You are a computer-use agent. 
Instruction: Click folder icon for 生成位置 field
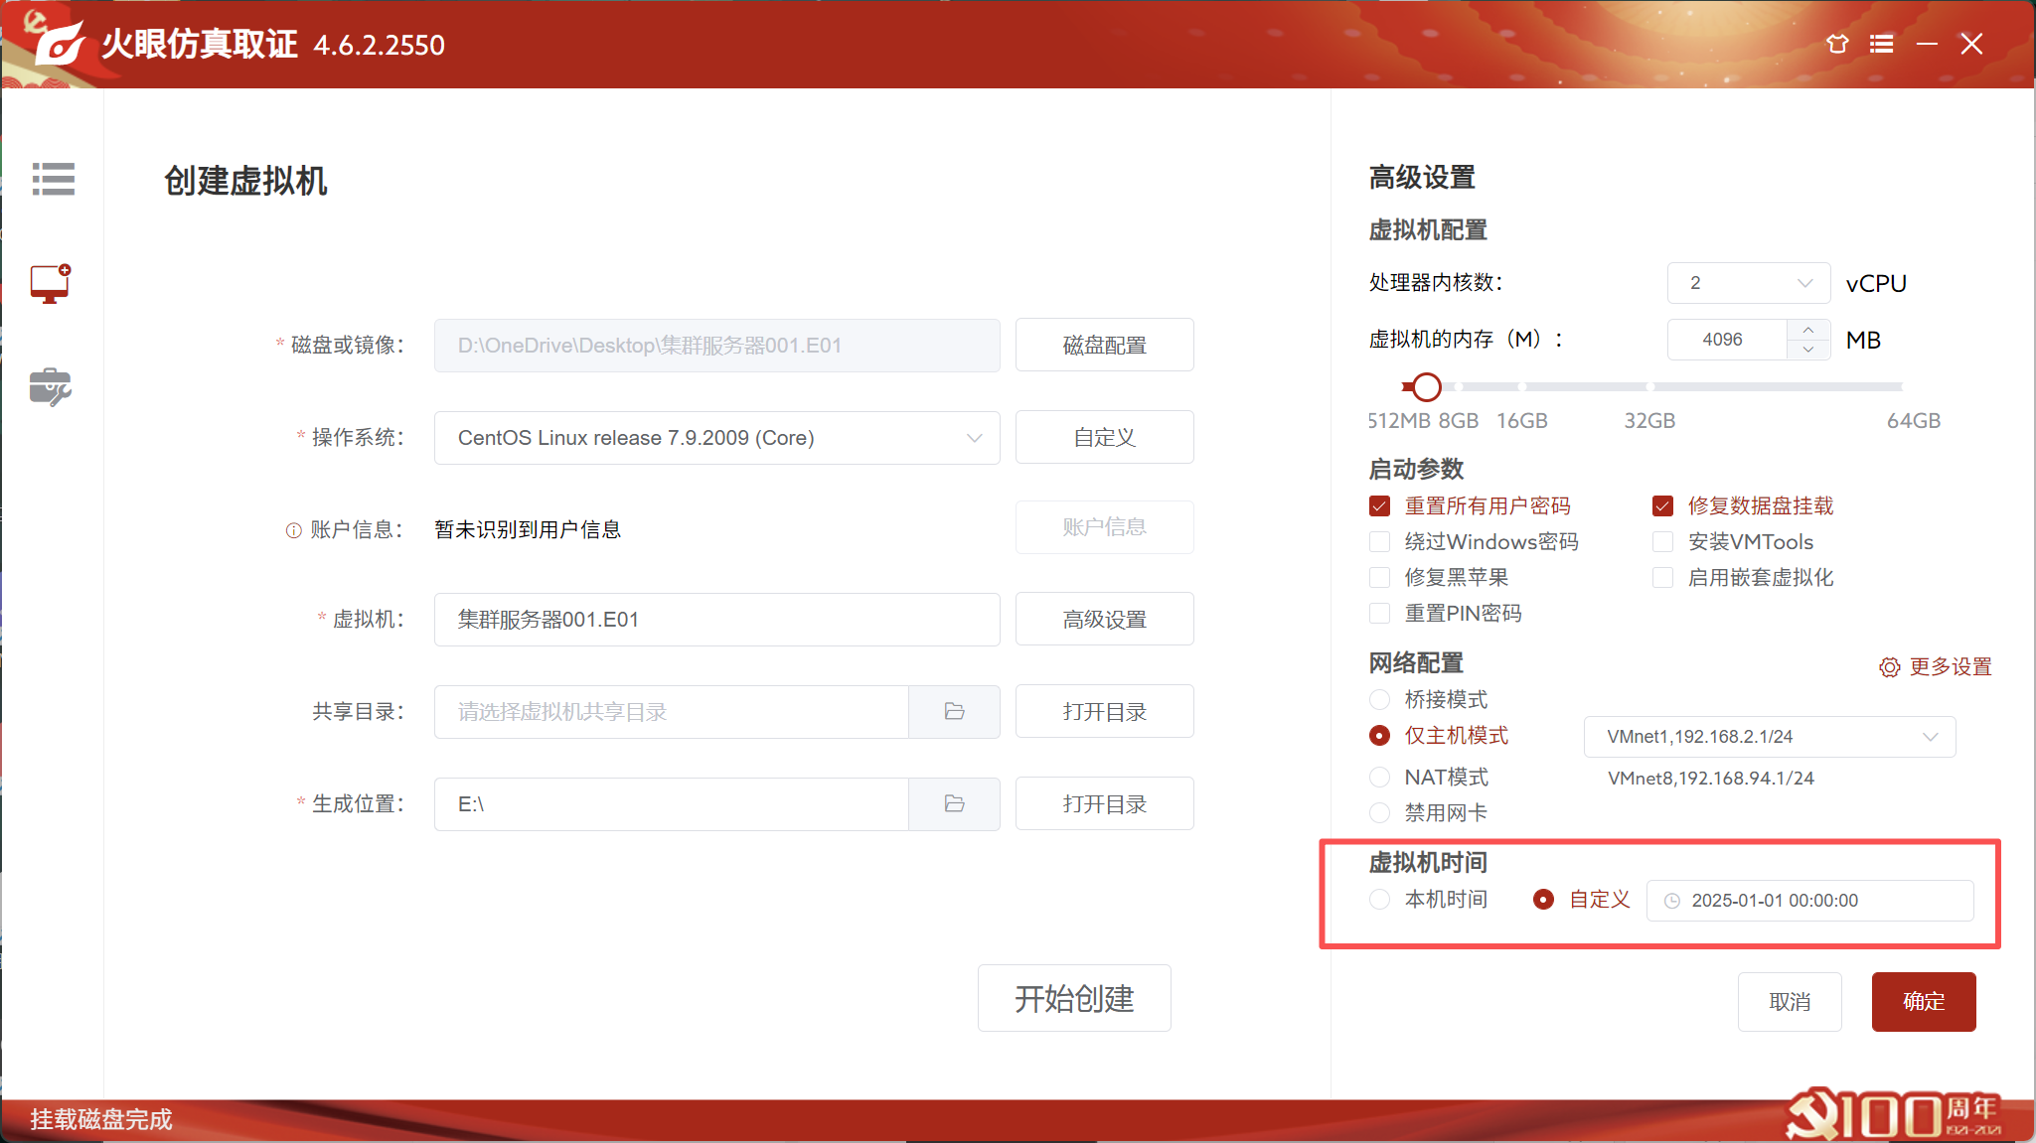pos(954,803)
